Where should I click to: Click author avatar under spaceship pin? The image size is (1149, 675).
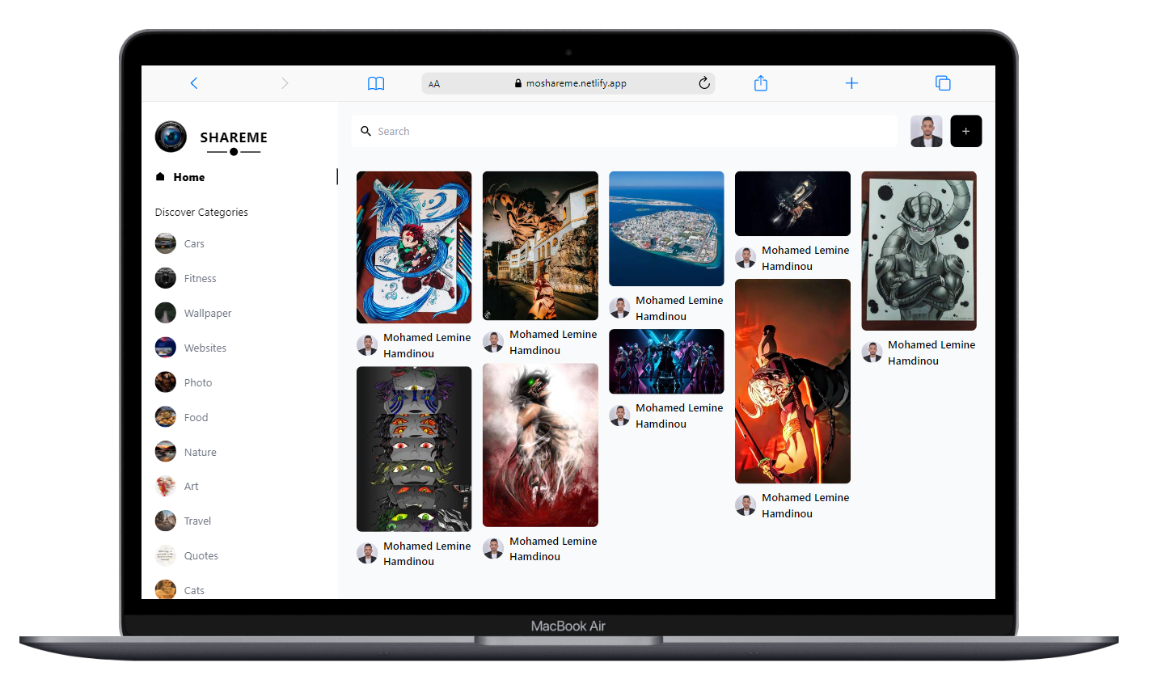coord(746,258)
